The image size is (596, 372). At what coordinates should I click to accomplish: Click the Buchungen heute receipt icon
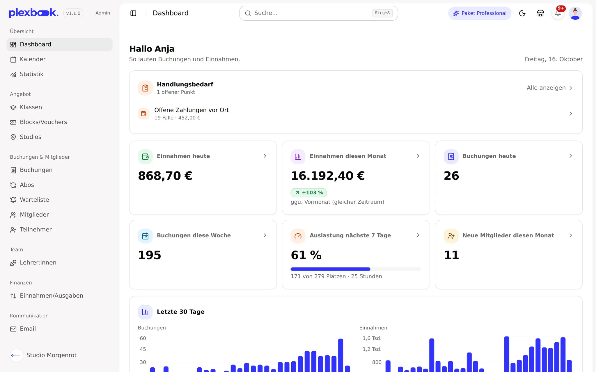451,157
